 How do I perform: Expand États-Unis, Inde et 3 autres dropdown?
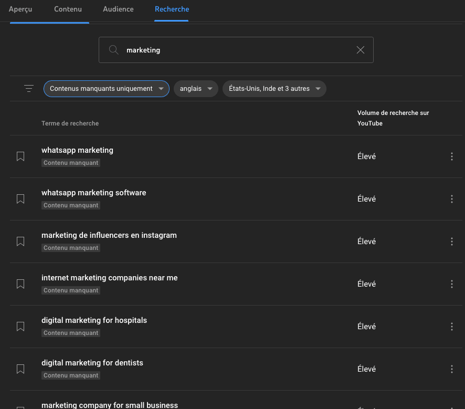click(x=274, y=89)
